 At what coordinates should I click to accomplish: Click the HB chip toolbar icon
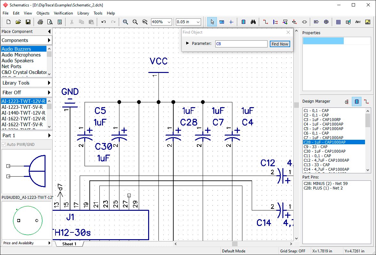(x=326, y=22)
